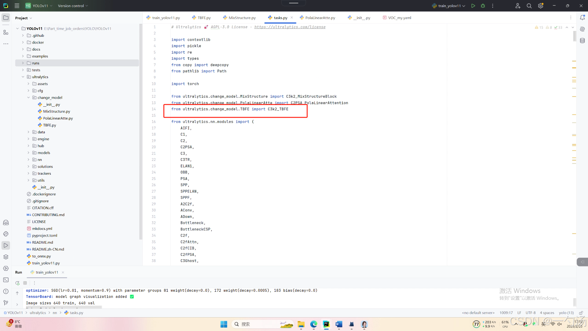Click the editor vertical scrollbar
588x331 pixels.
click(x=575, y=37)
